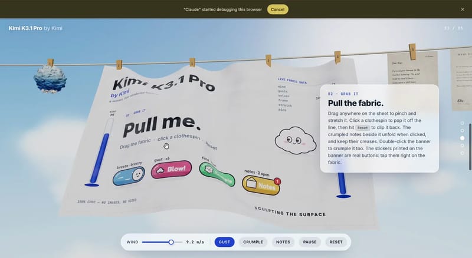Click the 'by Kimi' header text
Screen dimensions: 472x258
click(53, 28)
